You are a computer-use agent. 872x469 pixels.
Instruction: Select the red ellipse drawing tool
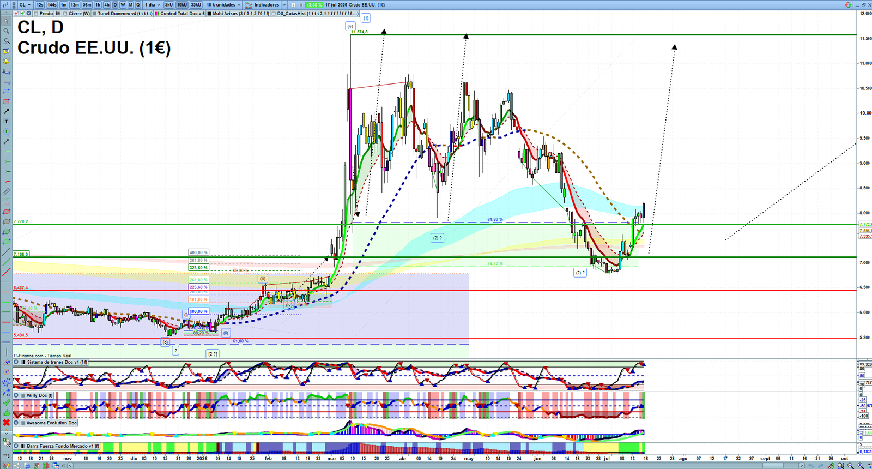[x=6, y=212]
